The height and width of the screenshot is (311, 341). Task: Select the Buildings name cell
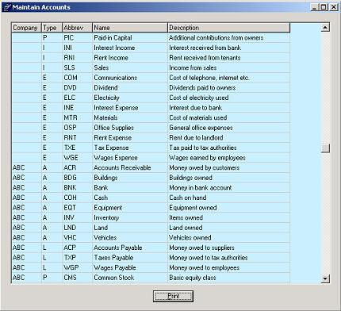tap(130, 178)
